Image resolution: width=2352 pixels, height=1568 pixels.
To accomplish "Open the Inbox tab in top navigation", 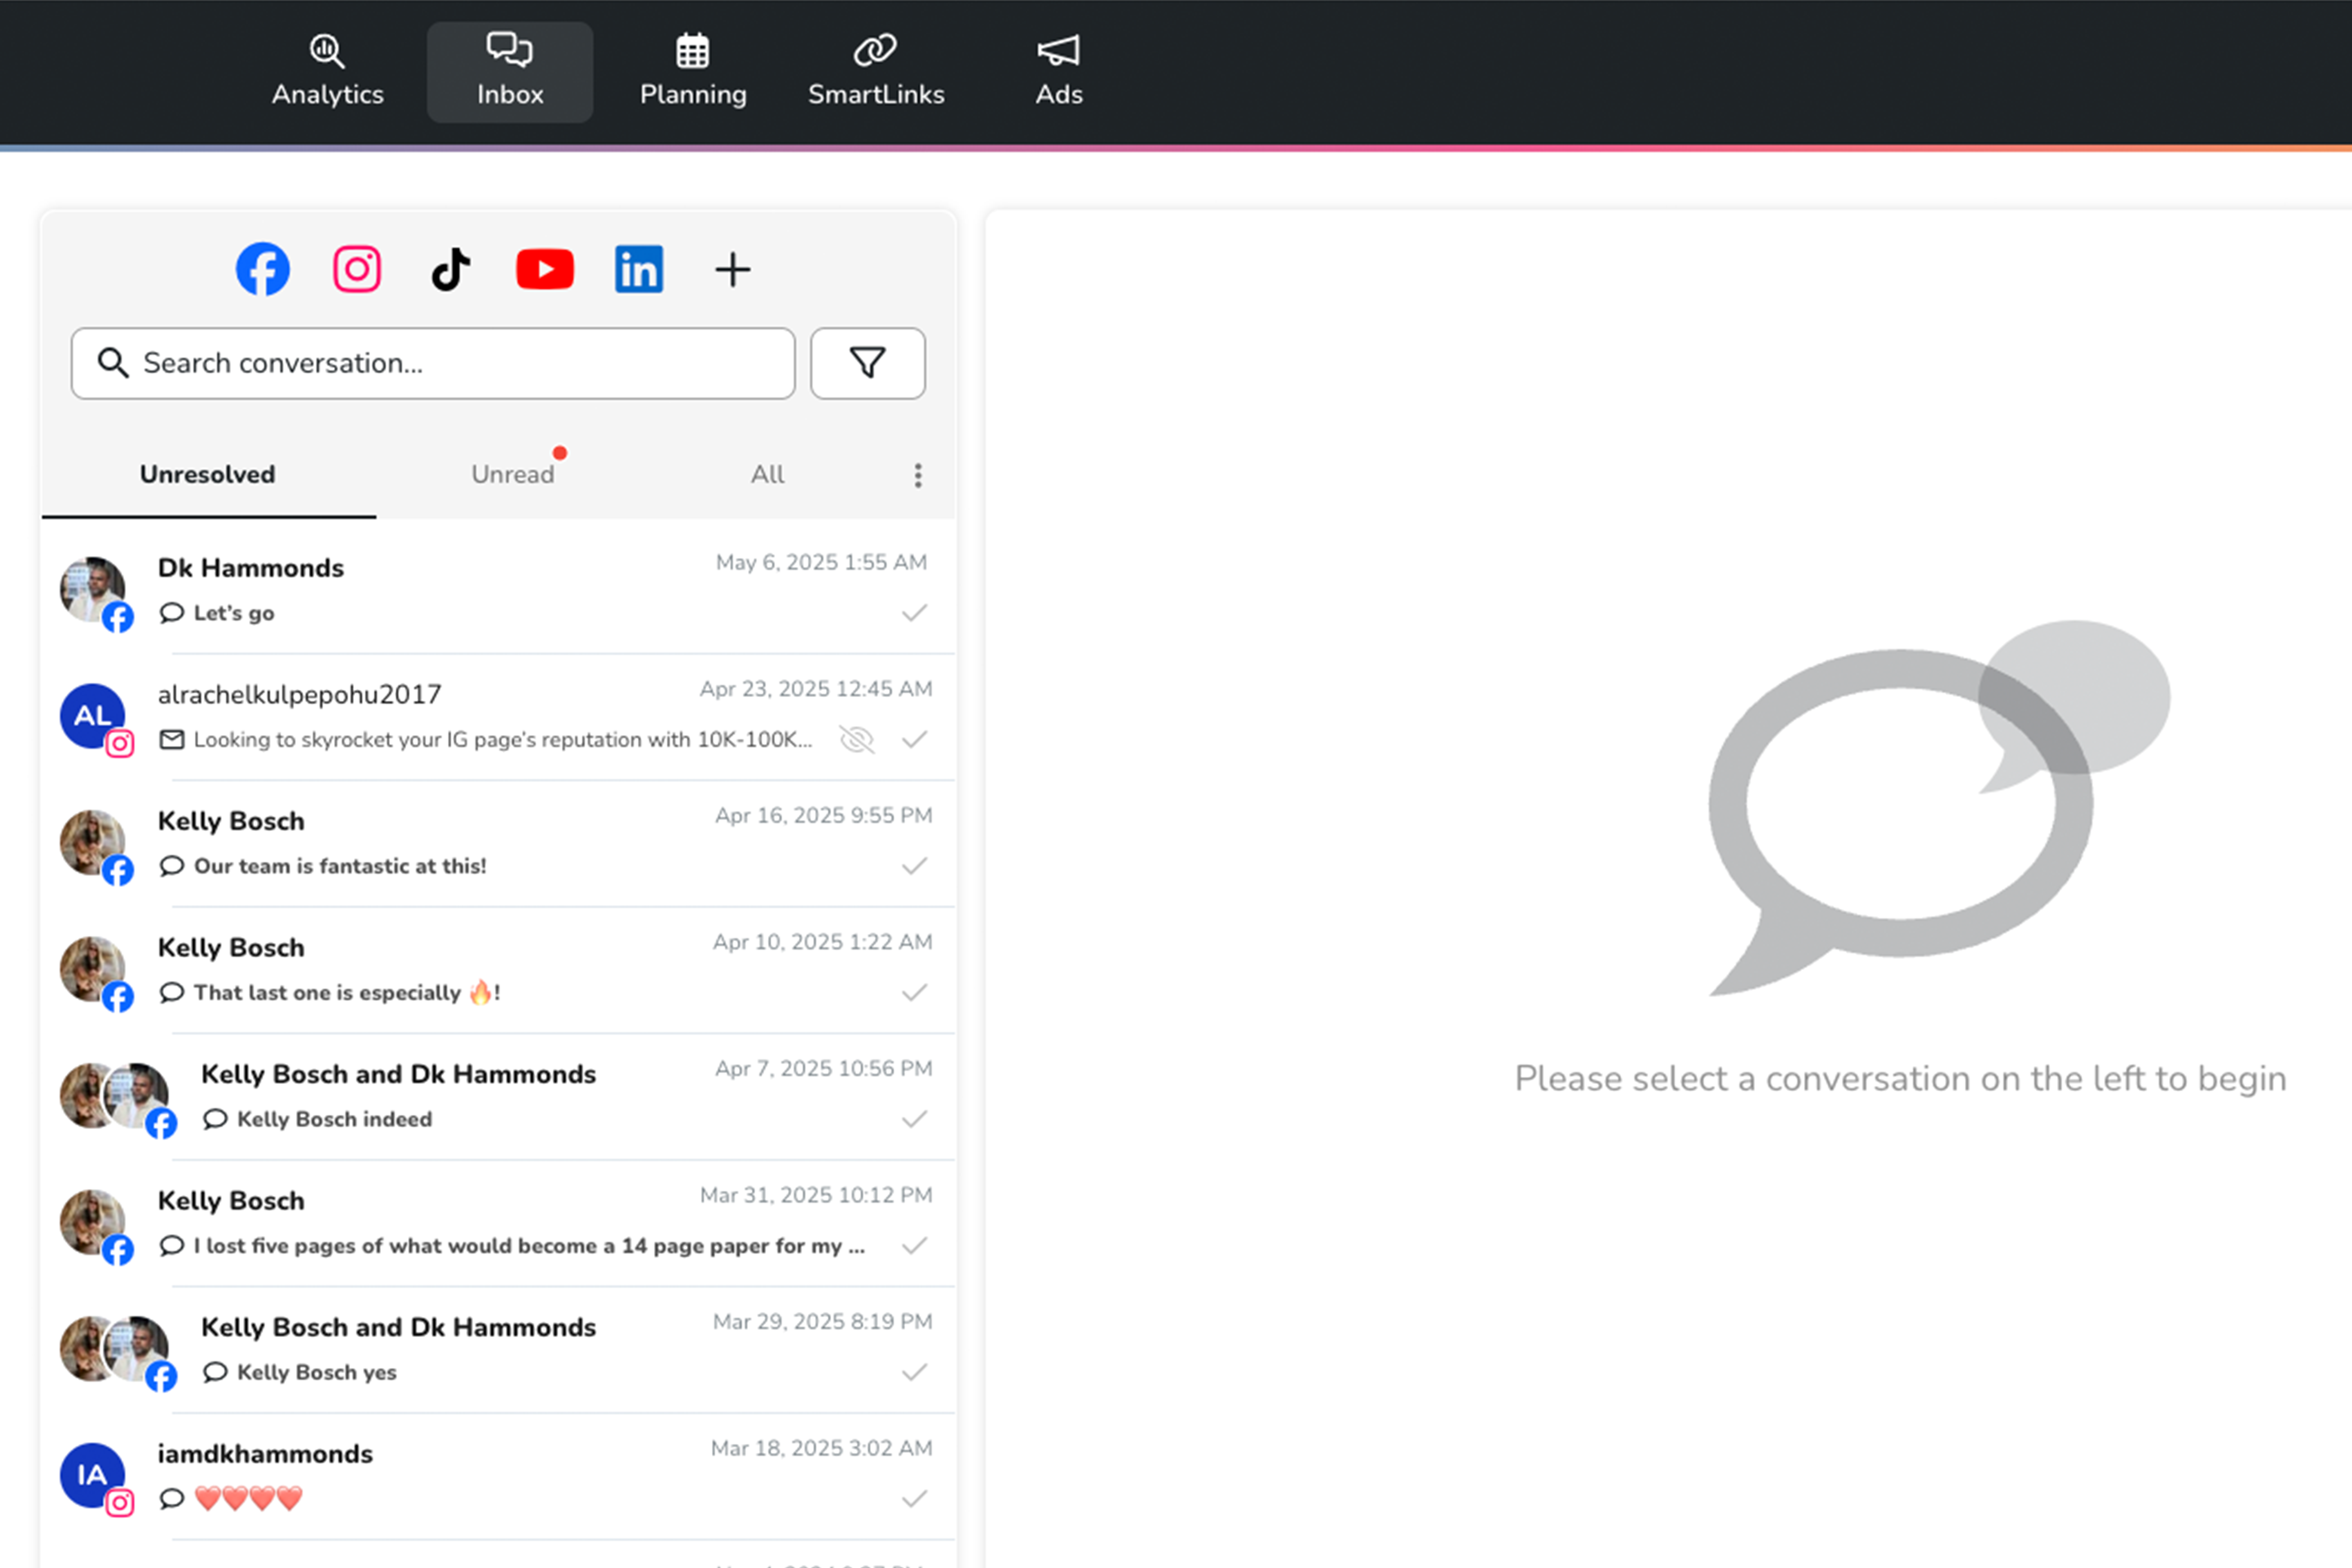I will coord(510,72).
